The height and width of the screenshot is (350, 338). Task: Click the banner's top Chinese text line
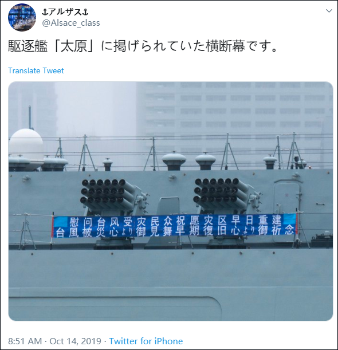(175, 221)
